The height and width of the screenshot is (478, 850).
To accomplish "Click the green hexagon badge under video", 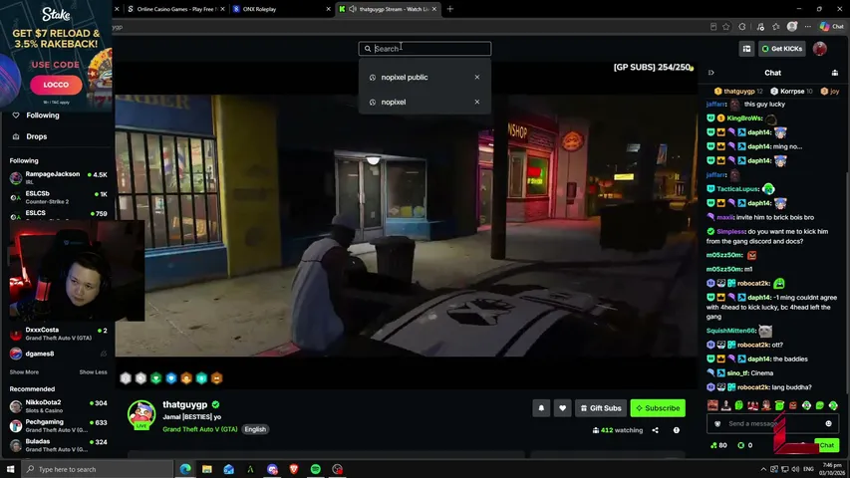I will tap(156, 378).
